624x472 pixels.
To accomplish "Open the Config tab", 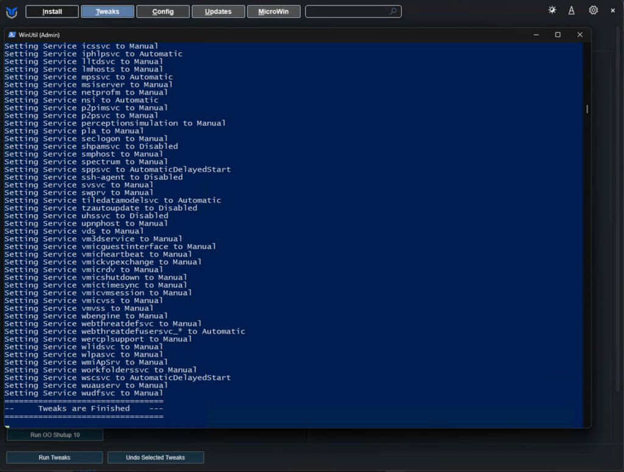I will pos(163,12).
